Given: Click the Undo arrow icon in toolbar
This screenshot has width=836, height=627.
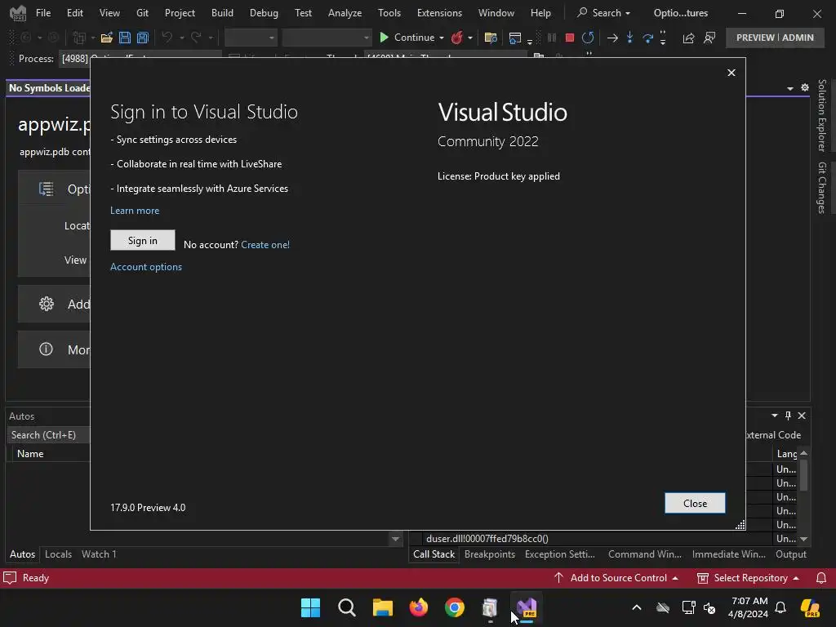Looking at the screenshot, I should click(167, 38).
